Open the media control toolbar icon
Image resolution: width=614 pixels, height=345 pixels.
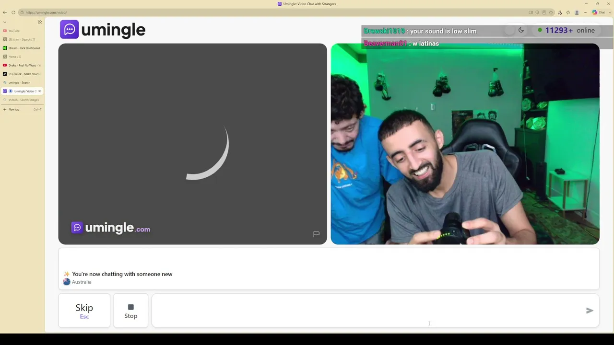click(560, 12)
